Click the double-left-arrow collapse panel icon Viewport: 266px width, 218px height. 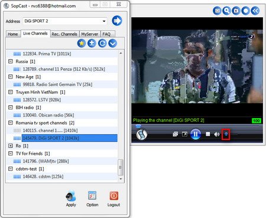(255, 11)
